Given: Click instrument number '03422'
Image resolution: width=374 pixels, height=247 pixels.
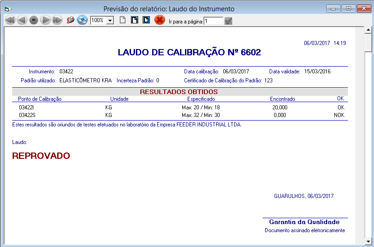Looking at the screenshot, I should tap(66, 72).
